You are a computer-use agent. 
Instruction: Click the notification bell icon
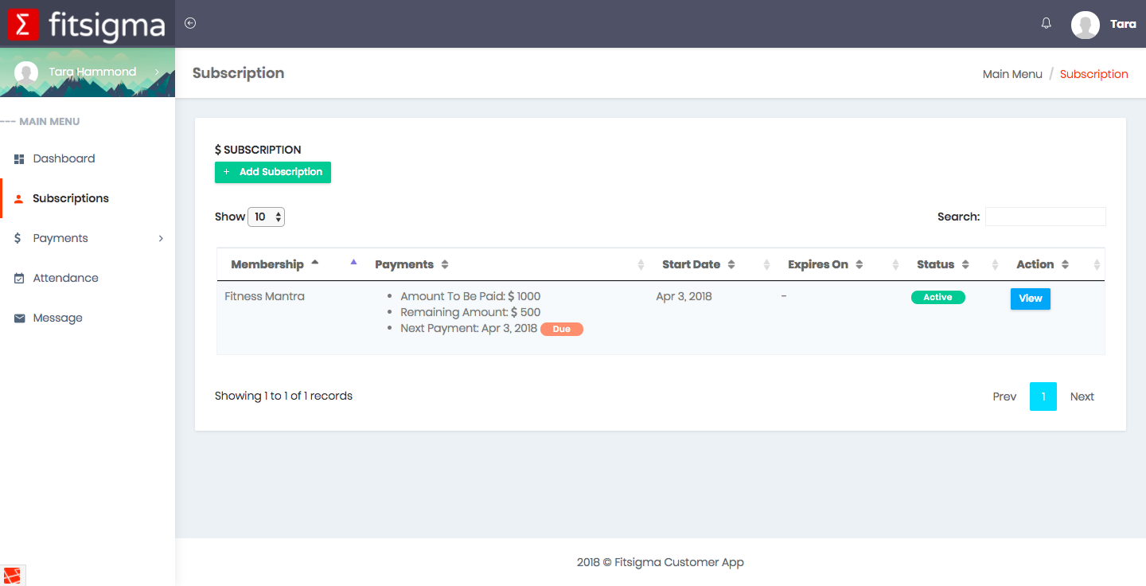(x=1047, y=23)
